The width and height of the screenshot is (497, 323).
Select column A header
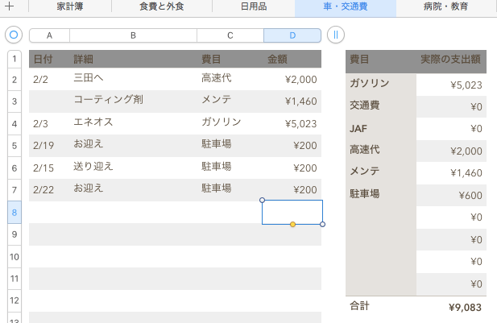pyautogui.click(x=49, y=35)
